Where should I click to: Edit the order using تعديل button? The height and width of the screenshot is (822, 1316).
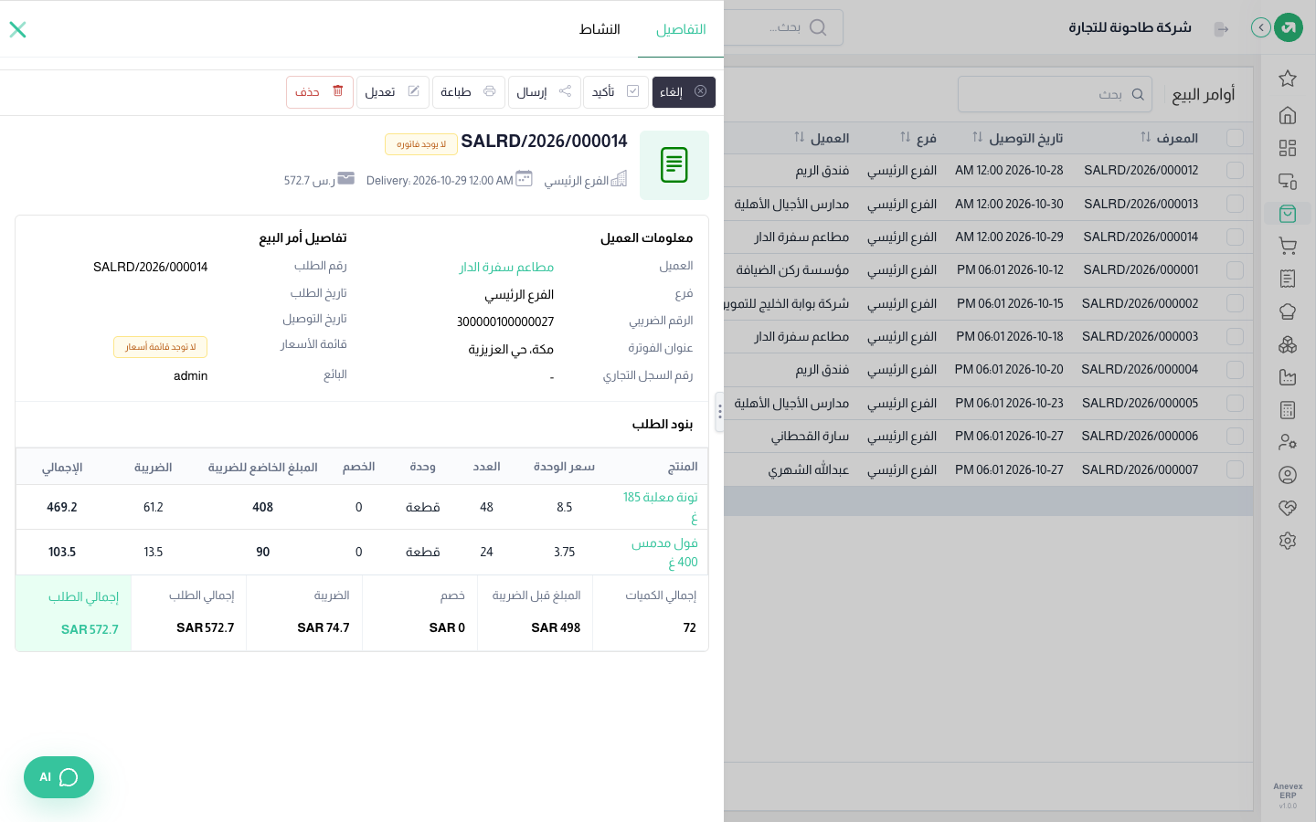(392, 92)
